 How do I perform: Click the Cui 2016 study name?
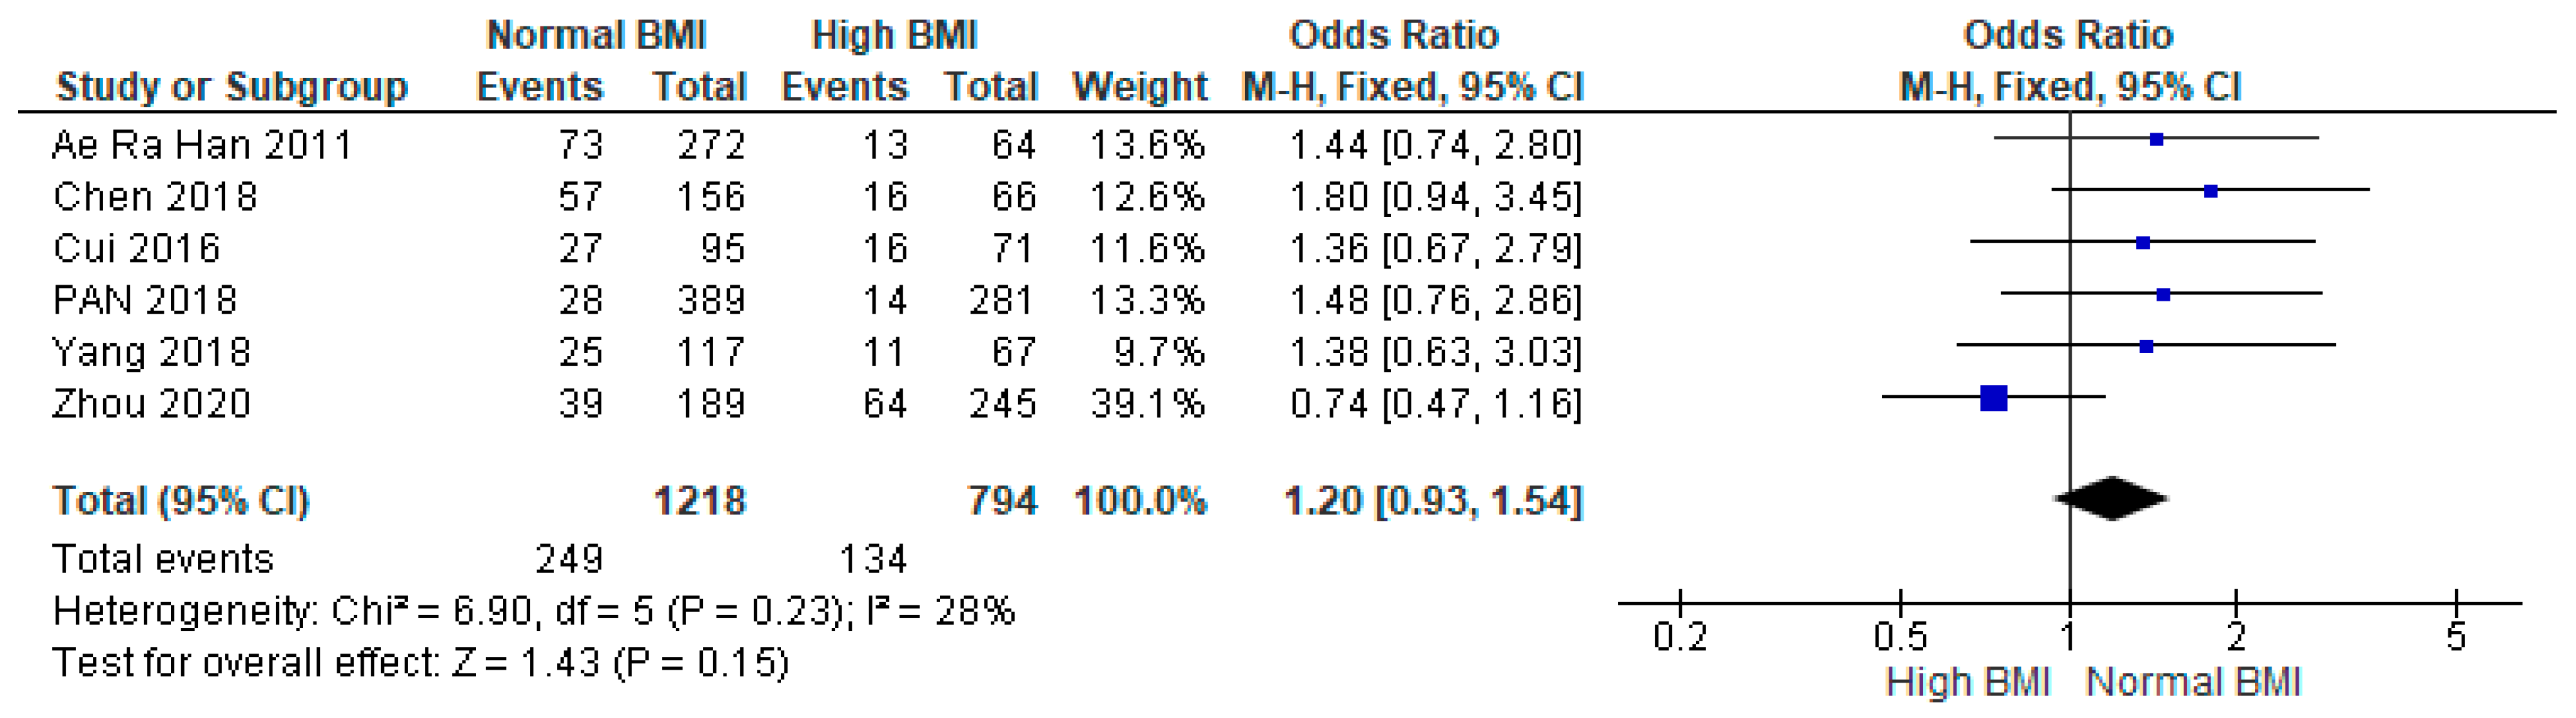136,249
